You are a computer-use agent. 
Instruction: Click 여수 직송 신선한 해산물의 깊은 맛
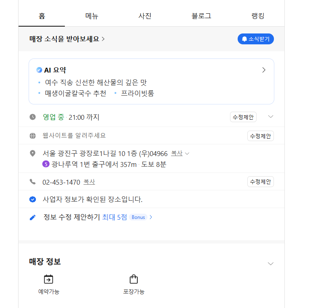[96, 82]
